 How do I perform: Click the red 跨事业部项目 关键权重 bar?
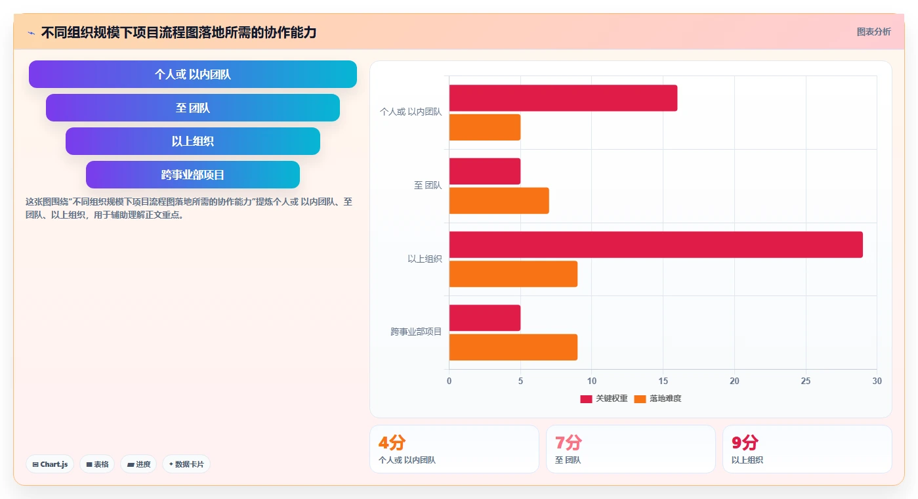(485, 318)
